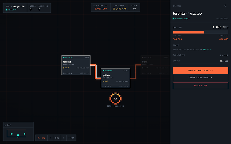Click the rightmost node square in minimap

coord(24,134)
